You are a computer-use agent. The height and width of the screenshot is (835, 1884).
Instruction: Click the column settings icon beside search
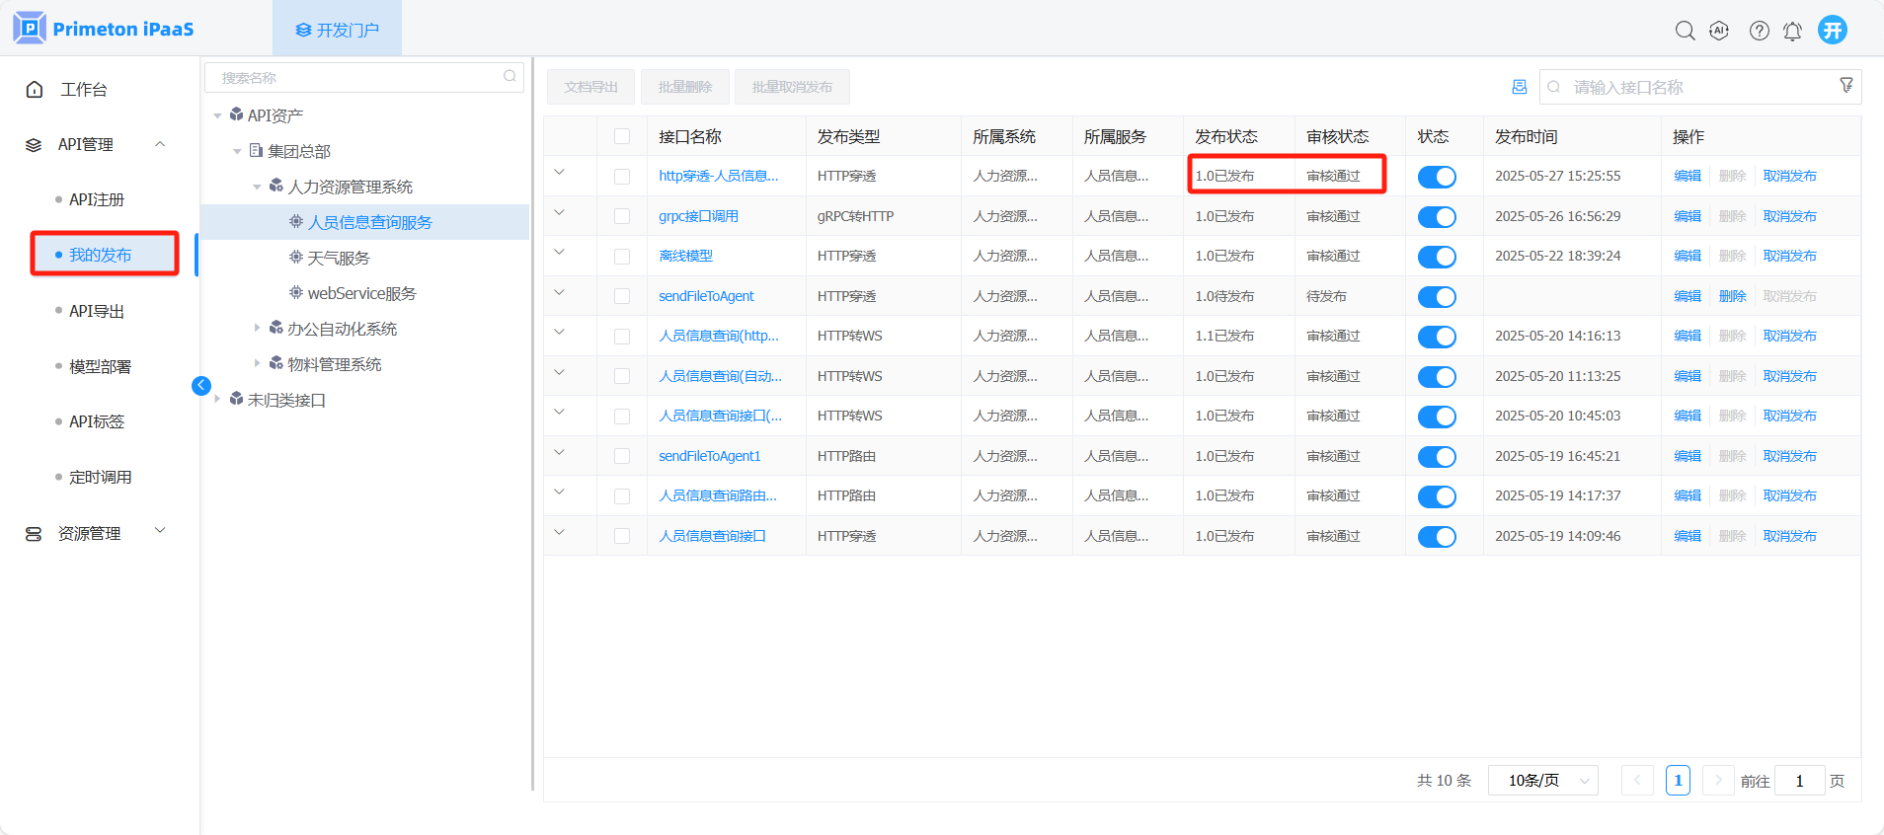[1519, 87]
